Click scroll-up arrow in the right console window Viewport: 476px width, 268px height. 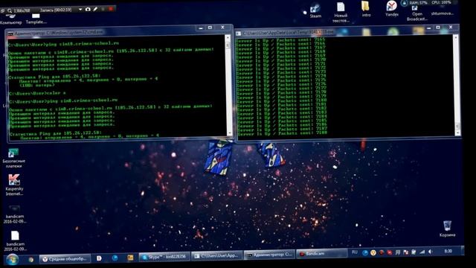point(455,37)
